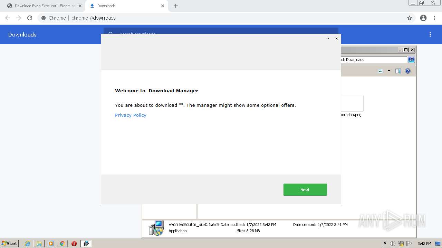Open the Action Center flag icon
This screenshot has height=248, width=442.
tap(409, 244)
